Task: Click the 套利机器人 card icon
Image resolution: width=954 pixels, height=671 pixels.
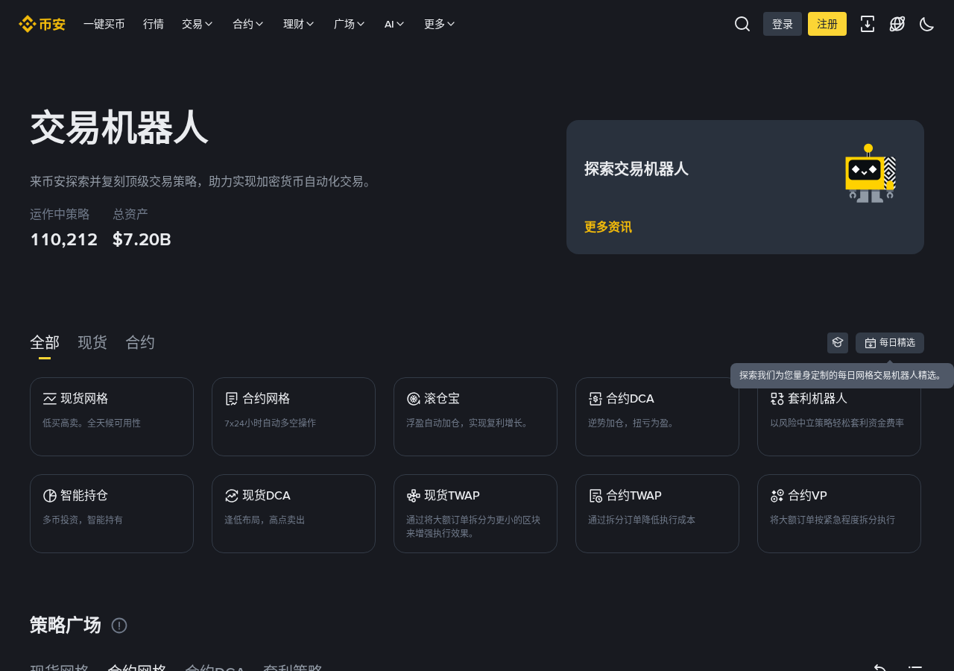Action: coord(777,399)
